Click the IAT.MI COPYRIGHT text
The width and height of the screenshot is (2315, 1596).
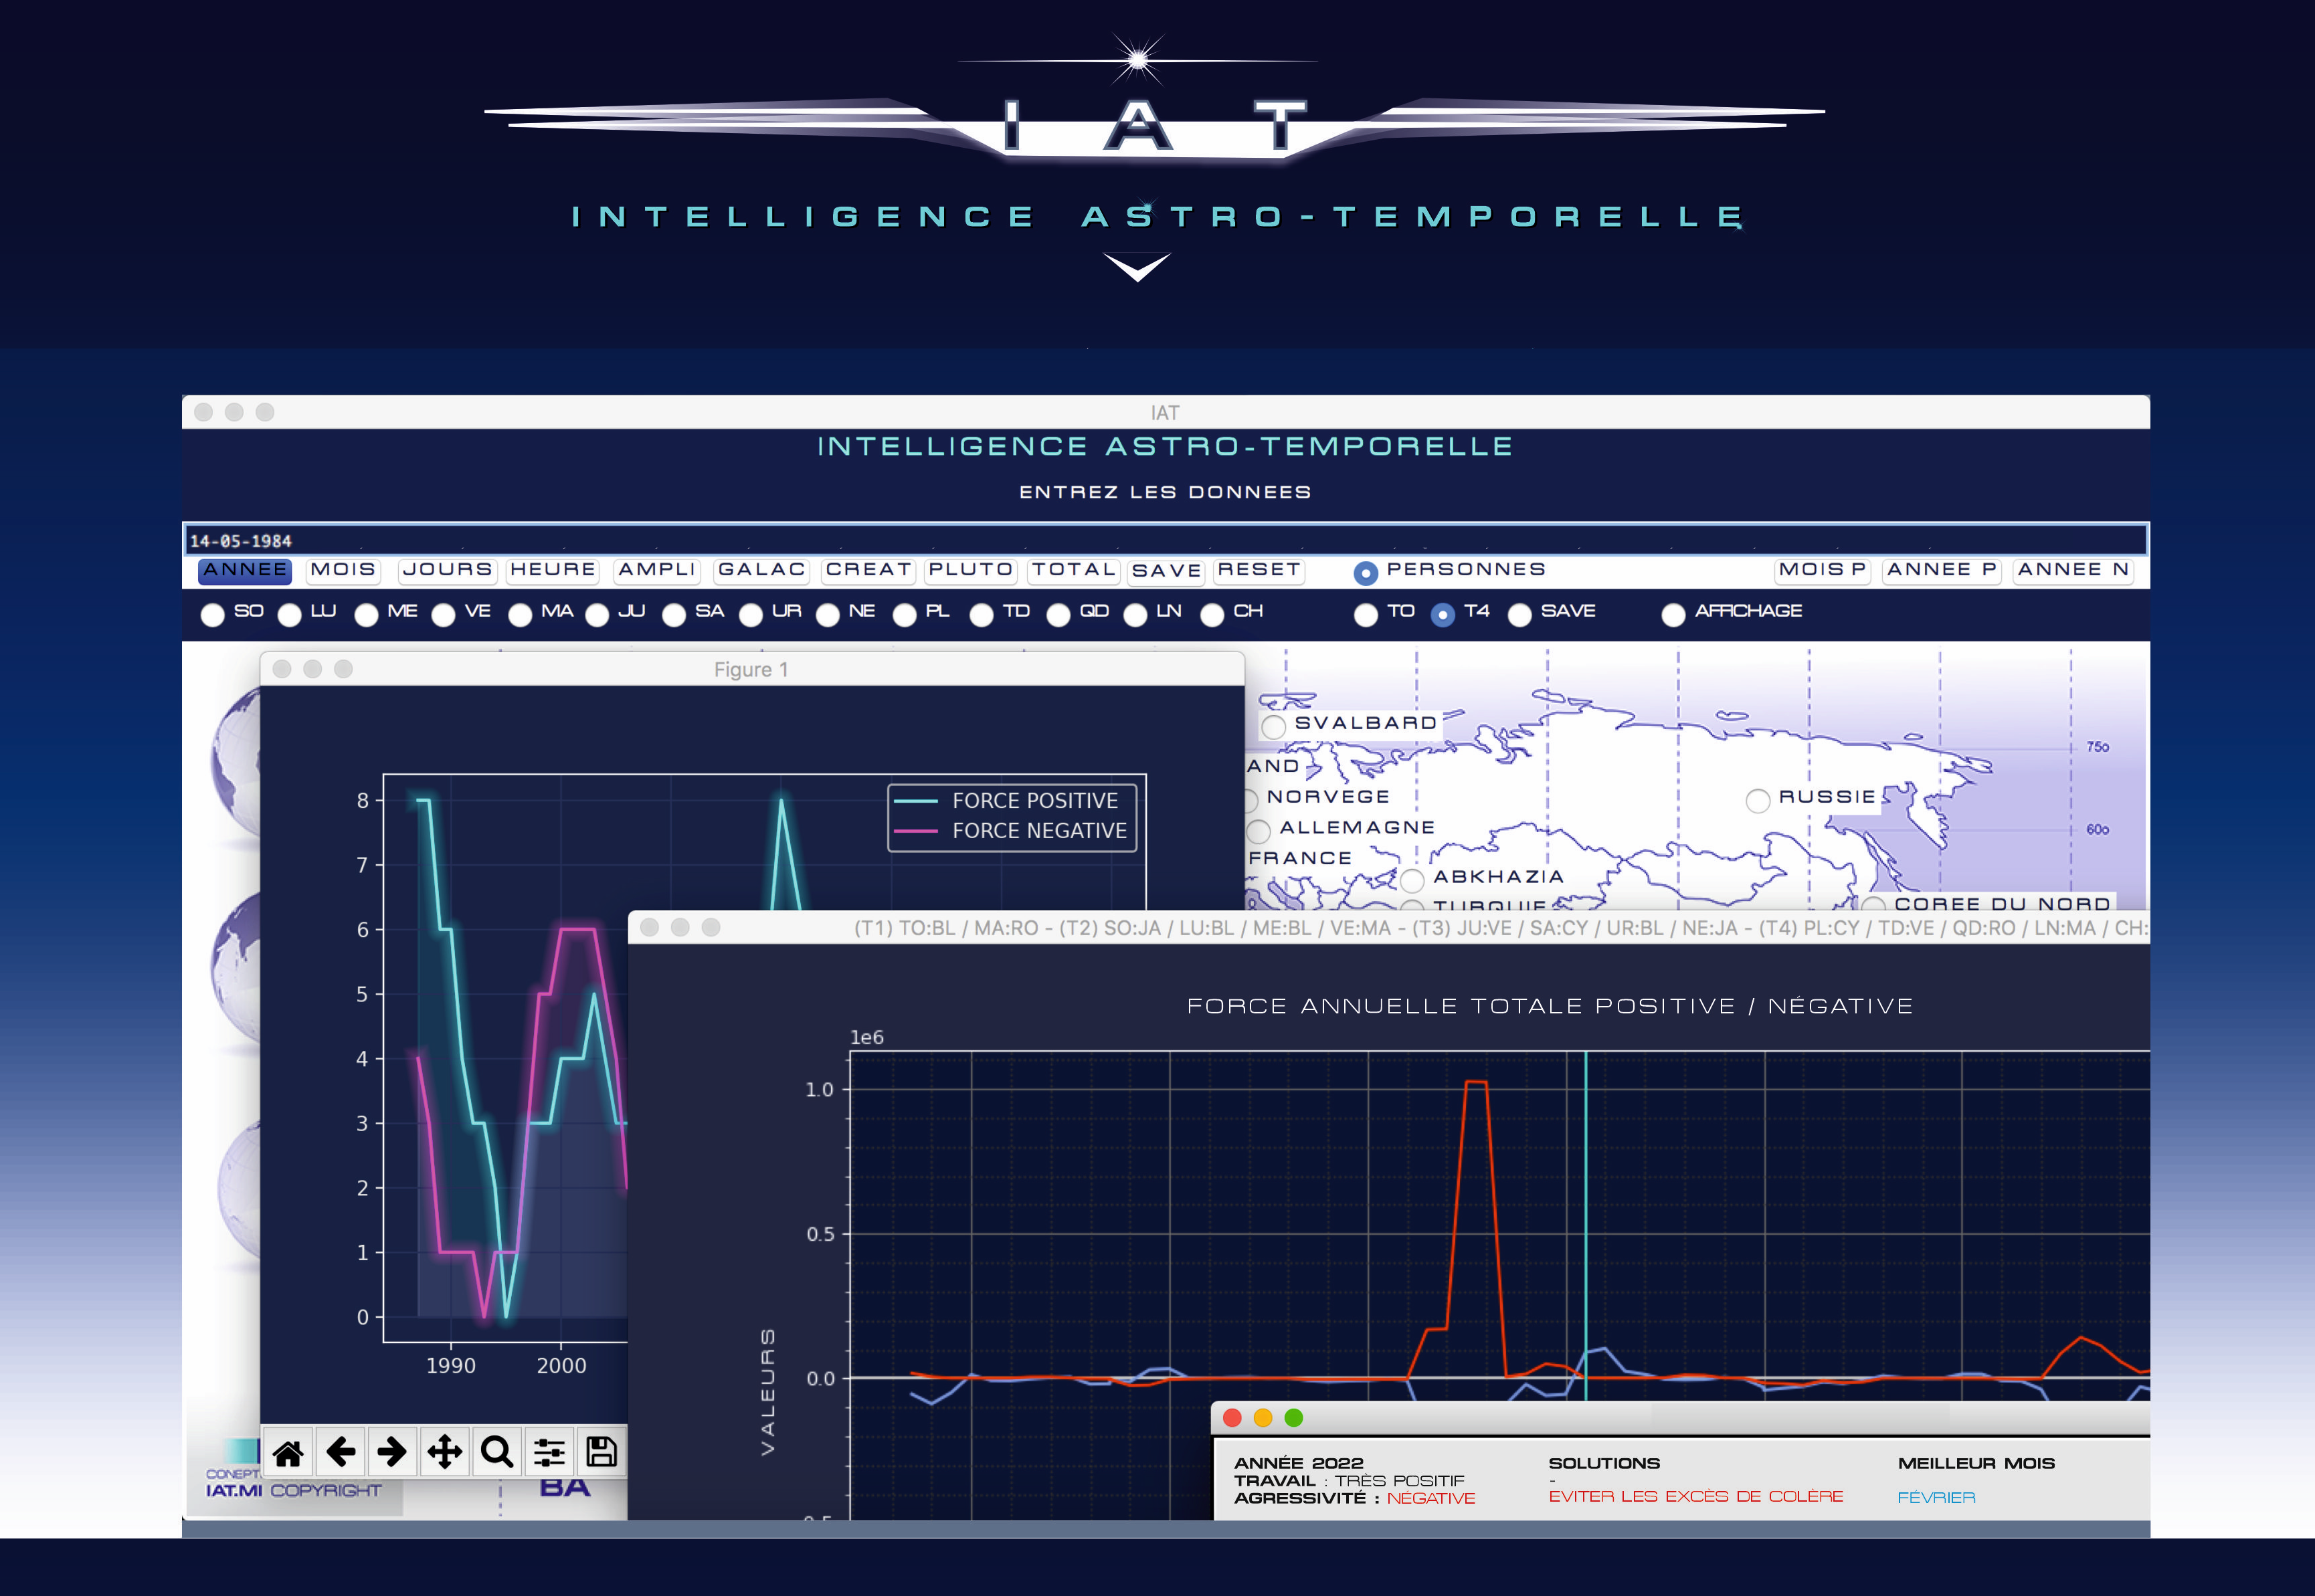pos(293,1491)
